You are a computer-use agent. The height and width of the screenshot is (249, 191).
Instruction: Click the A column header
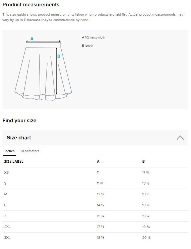coord(98,161)
